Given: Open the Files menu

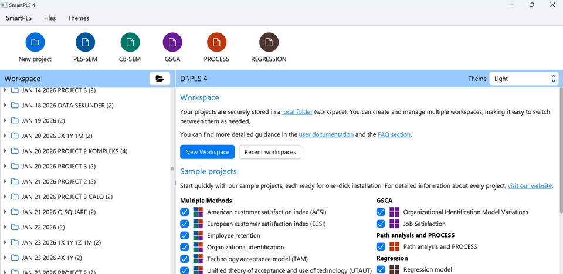Looking at the screenshot, I should [x=50, y=18].
